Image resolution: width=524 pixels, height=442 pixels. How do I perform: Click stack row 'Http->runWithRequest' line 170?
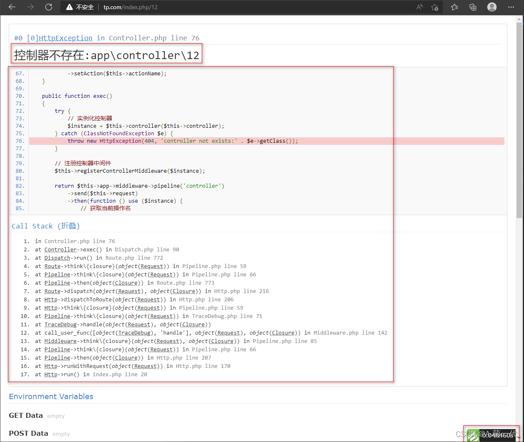133,366
